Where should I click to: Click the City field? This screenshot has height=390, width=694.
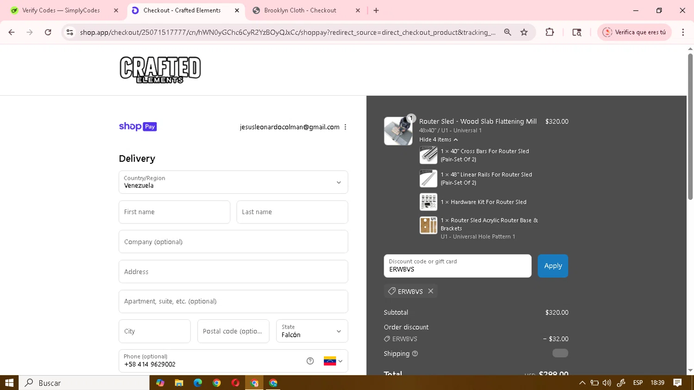(x=155, y=331)
